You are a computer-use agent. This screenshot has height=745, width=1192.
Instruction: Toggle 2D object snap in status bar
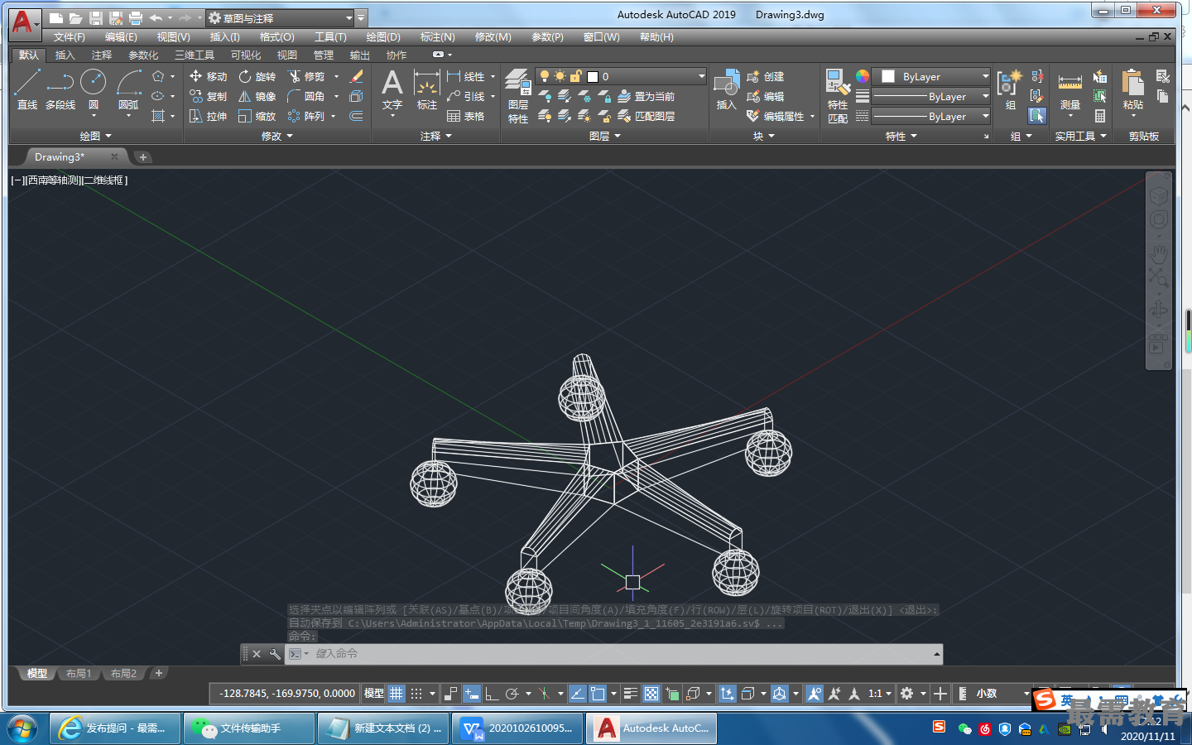pos(598,693)
